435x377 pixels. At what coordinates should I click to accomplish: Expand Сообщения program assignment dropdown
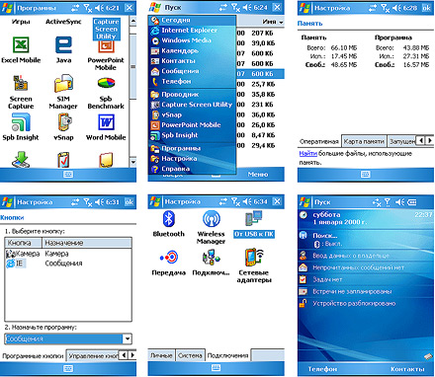[127, 339]
